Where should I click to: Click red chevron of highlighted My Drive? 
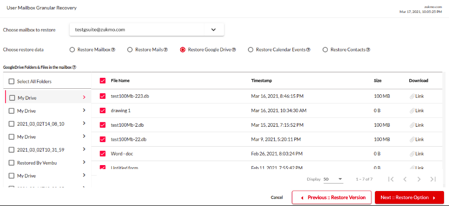point(84,97)
